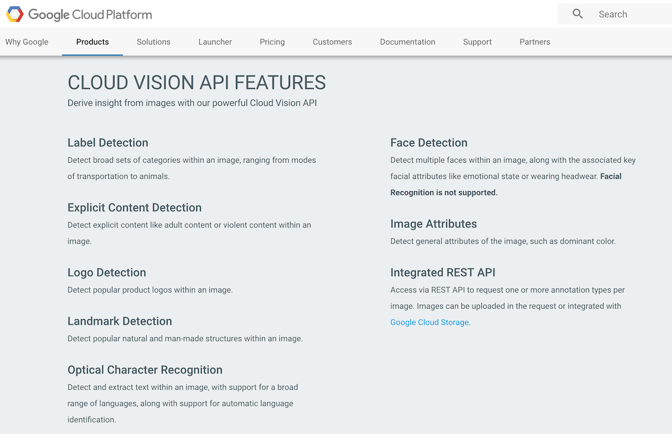Click the Google Cloud Platform logo
This screenshot has height=434, width=672.
(78, 13)
